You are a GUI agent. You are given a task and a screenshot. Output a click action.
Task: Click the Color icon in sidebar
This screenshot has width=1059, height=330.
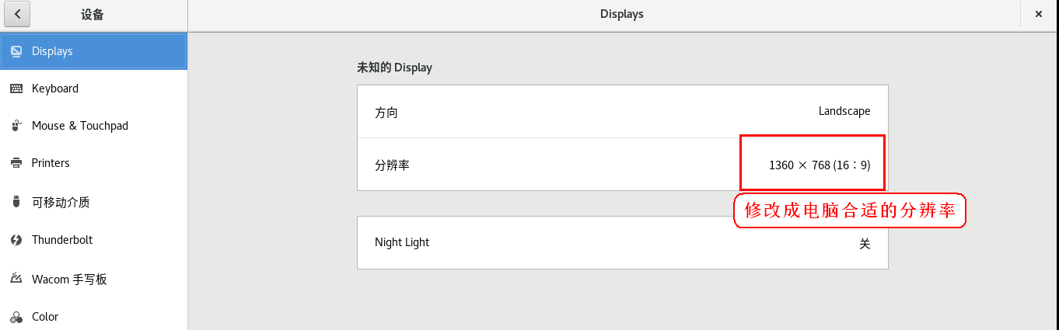(16, 317)
